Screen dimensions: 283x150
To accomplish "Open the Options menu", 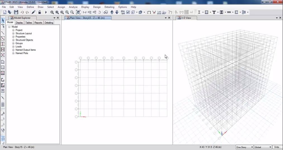I will (x=123, y=7).
